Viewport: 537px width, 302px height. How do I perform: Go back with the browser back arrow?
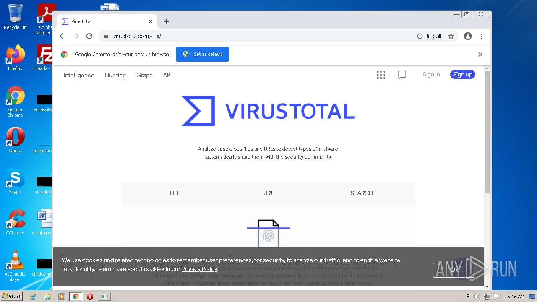pos(63,36)
